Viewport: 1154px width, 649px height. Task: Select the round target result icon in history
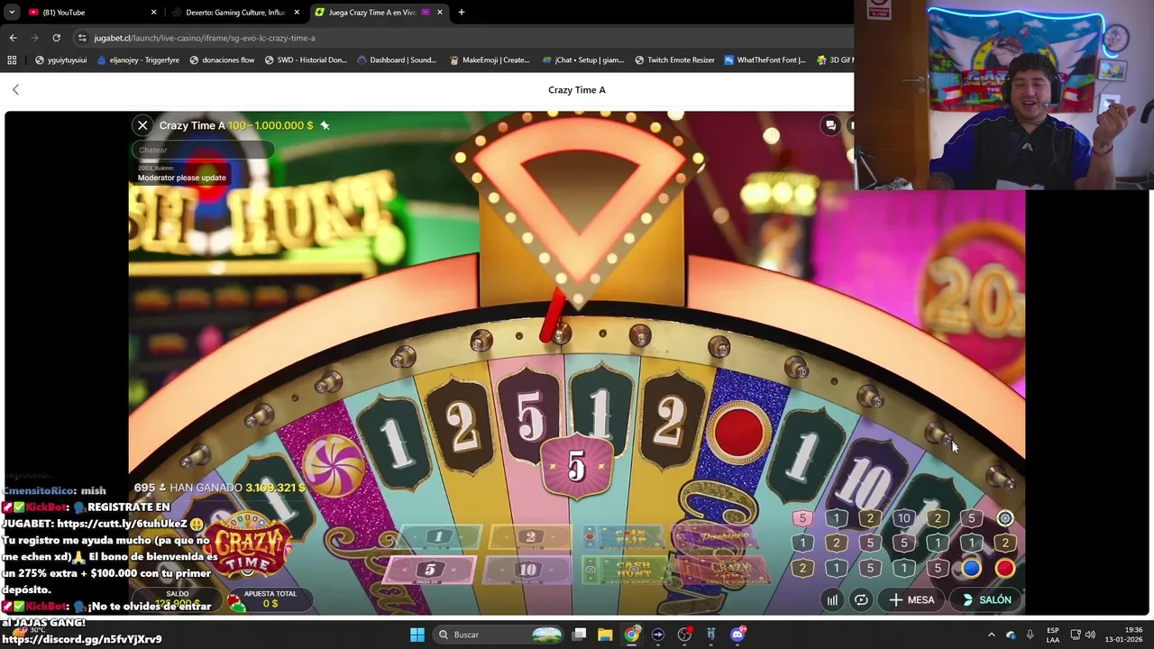click(x=1004, y=518)
